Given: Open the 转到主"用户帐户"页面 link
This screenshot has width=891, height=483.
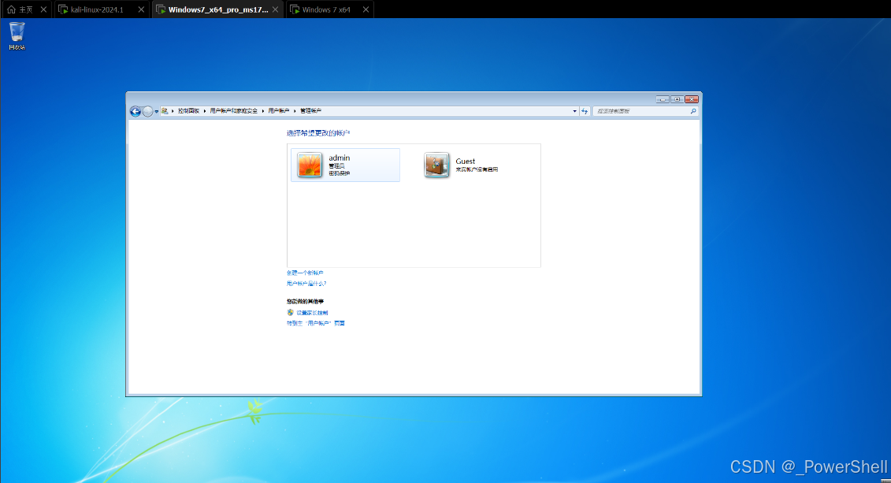Looking at the screenshot, I should pos(316,323).
